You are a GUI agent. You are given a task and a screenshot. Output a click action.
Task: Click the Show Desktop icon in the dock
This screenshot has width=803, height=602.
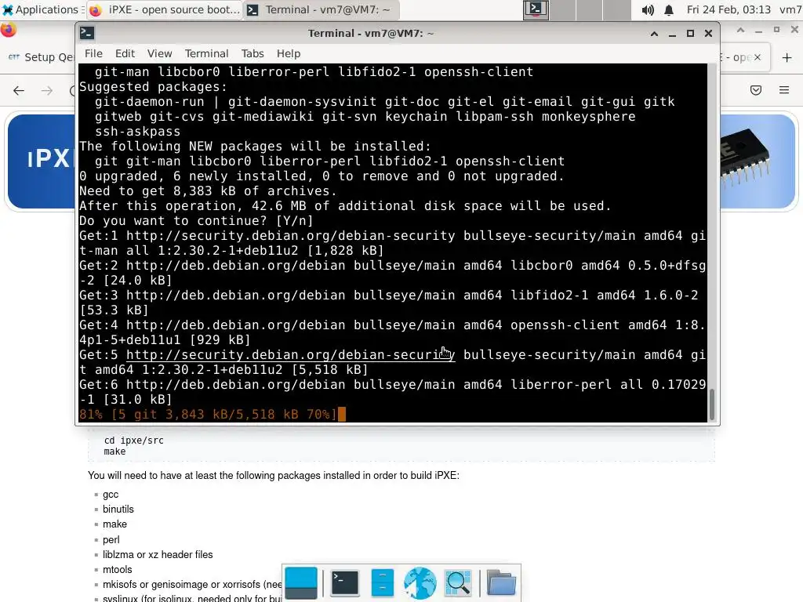301,583
